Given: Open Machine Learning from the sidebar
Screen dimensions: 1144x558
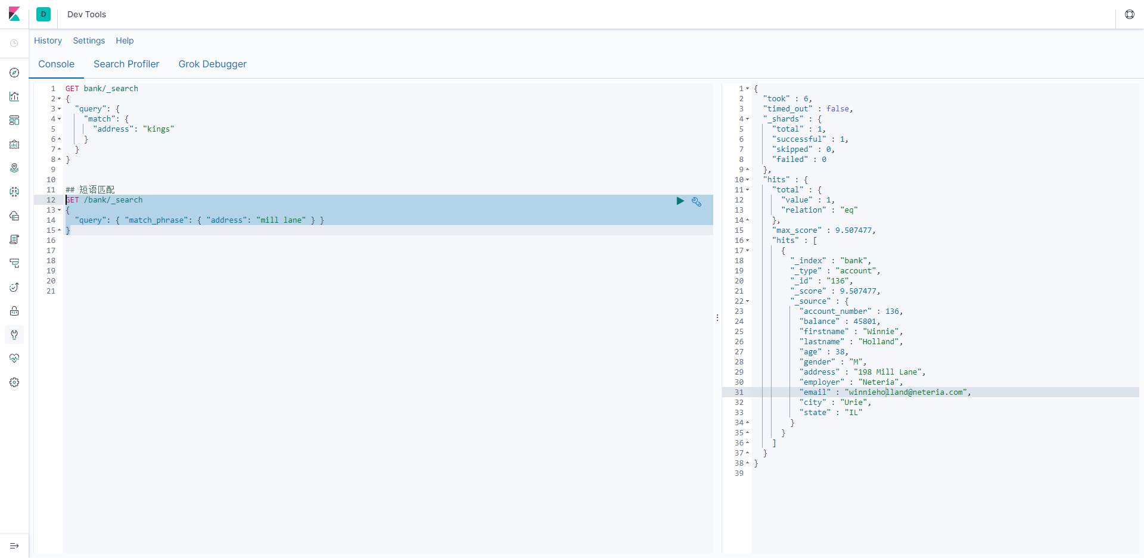Looking at the screenshot, I should (x=14, y=192).
